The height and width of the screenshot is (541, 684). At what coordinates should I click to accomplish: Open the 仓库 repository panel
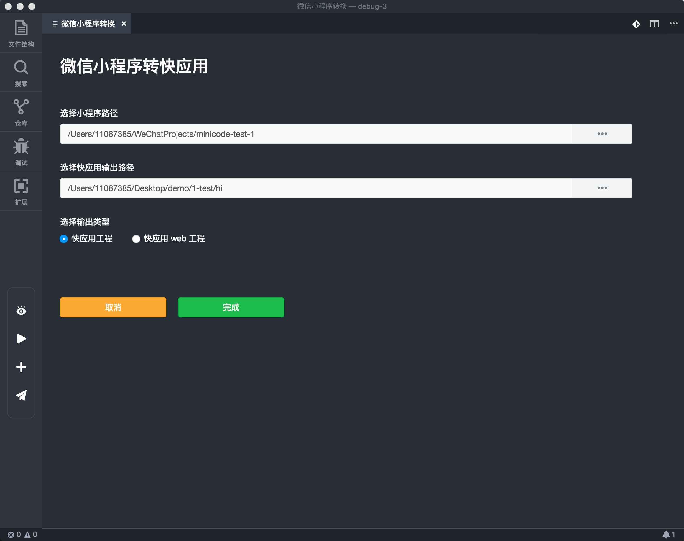(x=21, y=113)
